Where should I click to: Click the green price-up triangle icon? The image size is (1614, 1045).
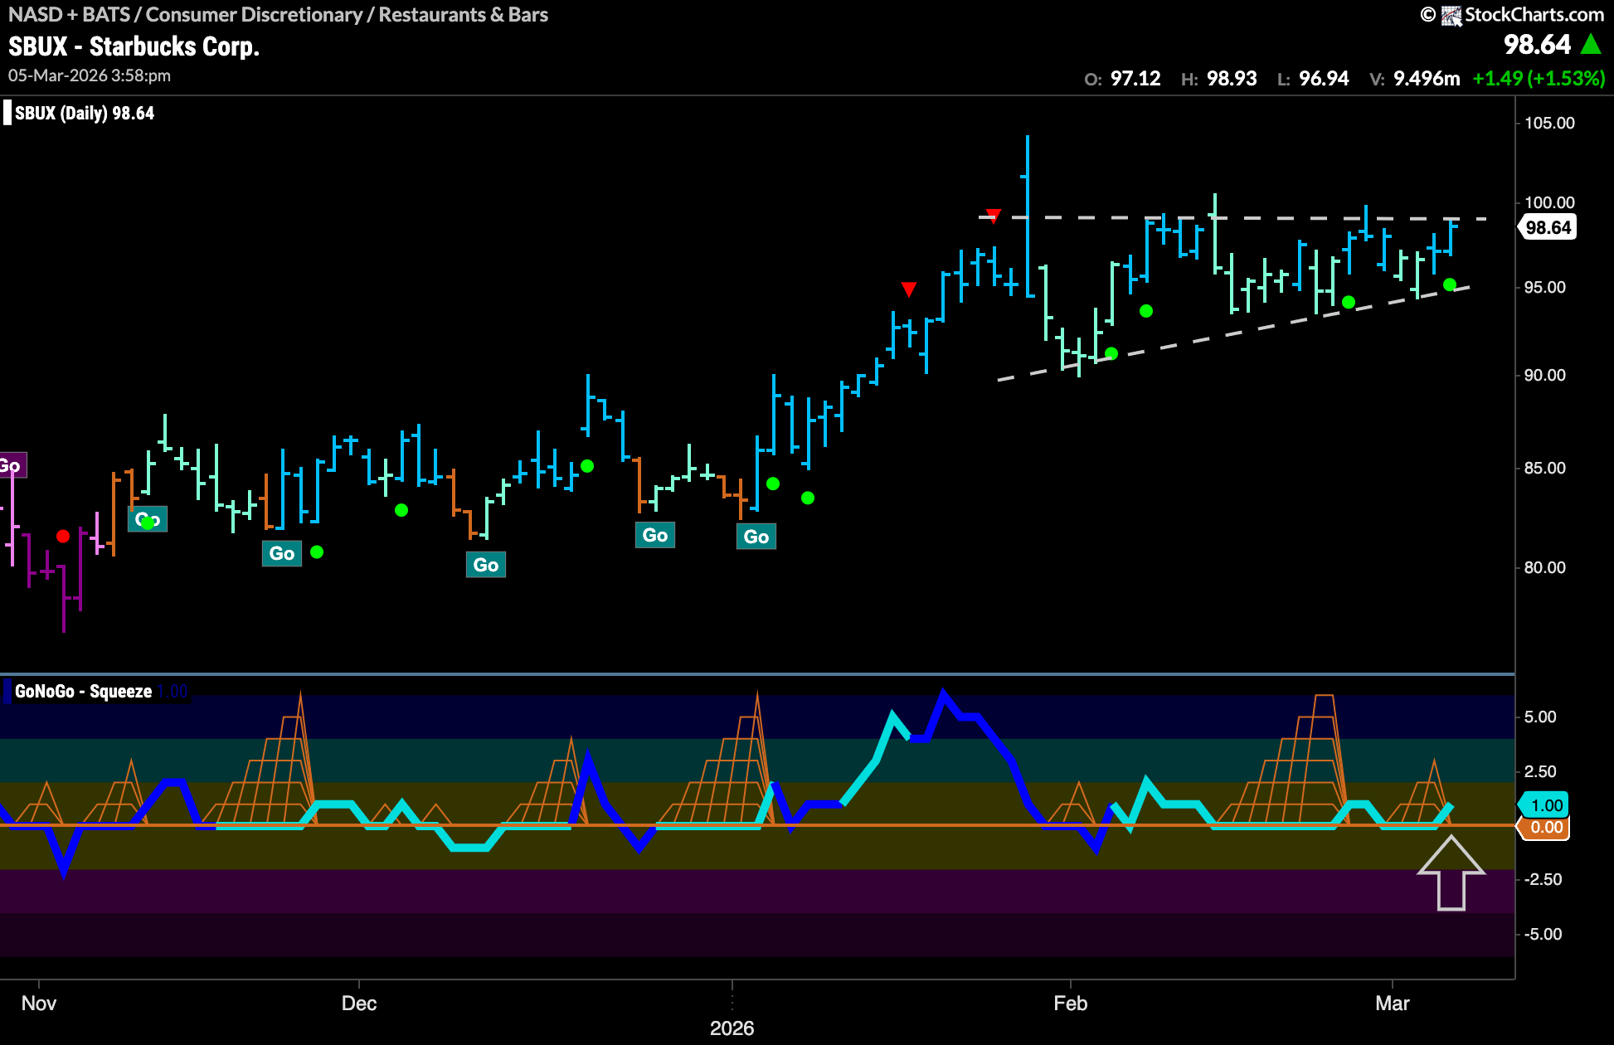1591,44
